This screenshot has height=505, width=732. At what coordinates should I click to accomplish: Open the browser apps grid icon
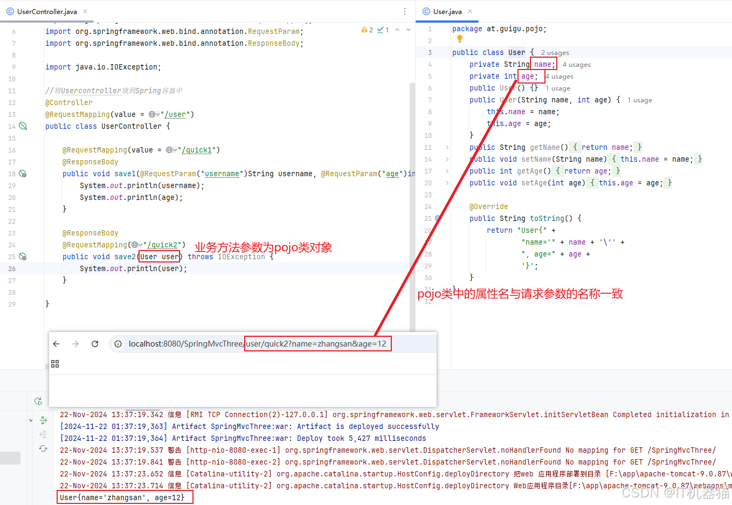[55, 364]
